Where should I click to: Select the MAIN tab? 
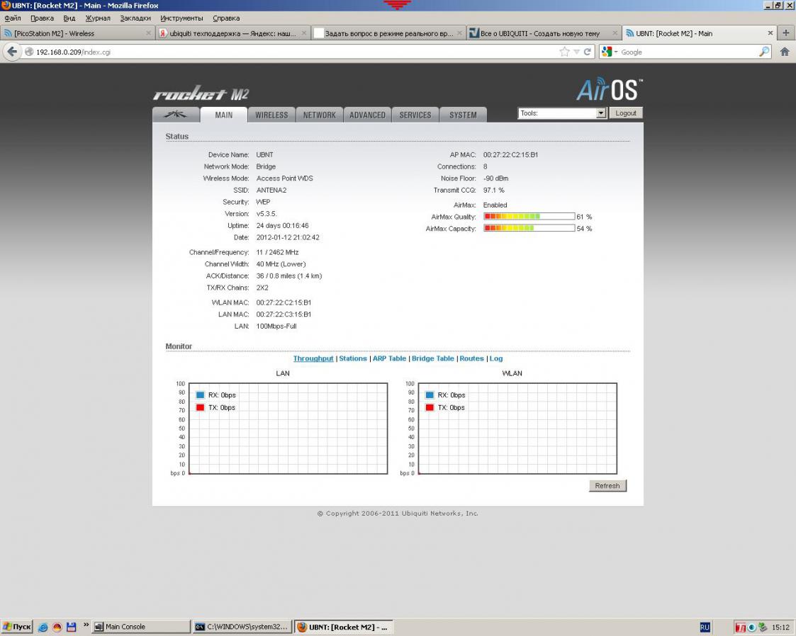click(x=224, y=115)
